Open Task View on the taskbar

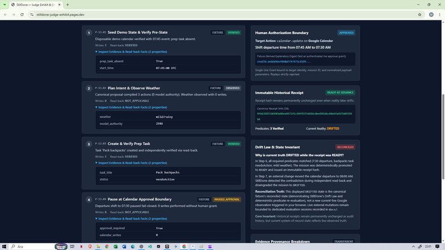(72, 247)
